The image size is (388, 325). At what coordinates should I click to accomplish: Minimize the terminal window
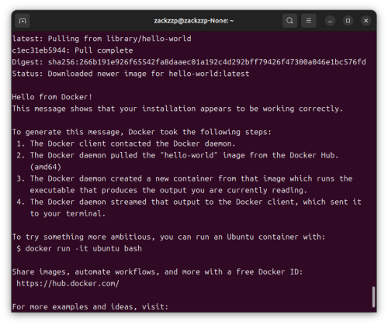coord(330,21)
